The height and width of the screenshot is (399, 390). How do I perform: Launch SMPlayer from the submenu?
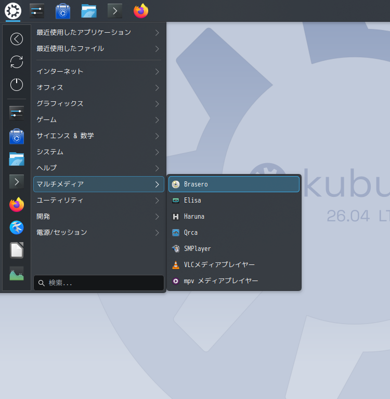tap(234, 249)
